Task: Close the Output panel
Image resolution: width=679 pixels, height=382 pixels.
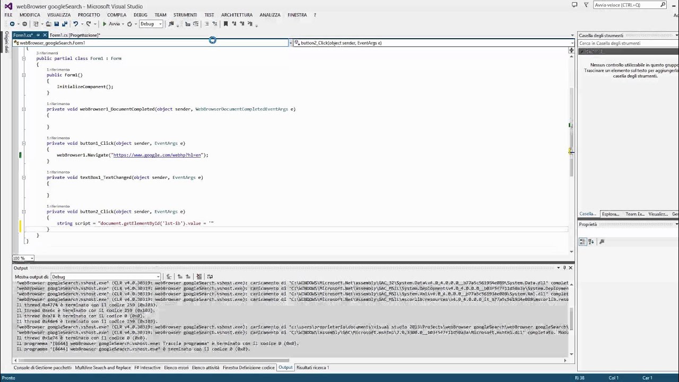Action: pos(571,268)
